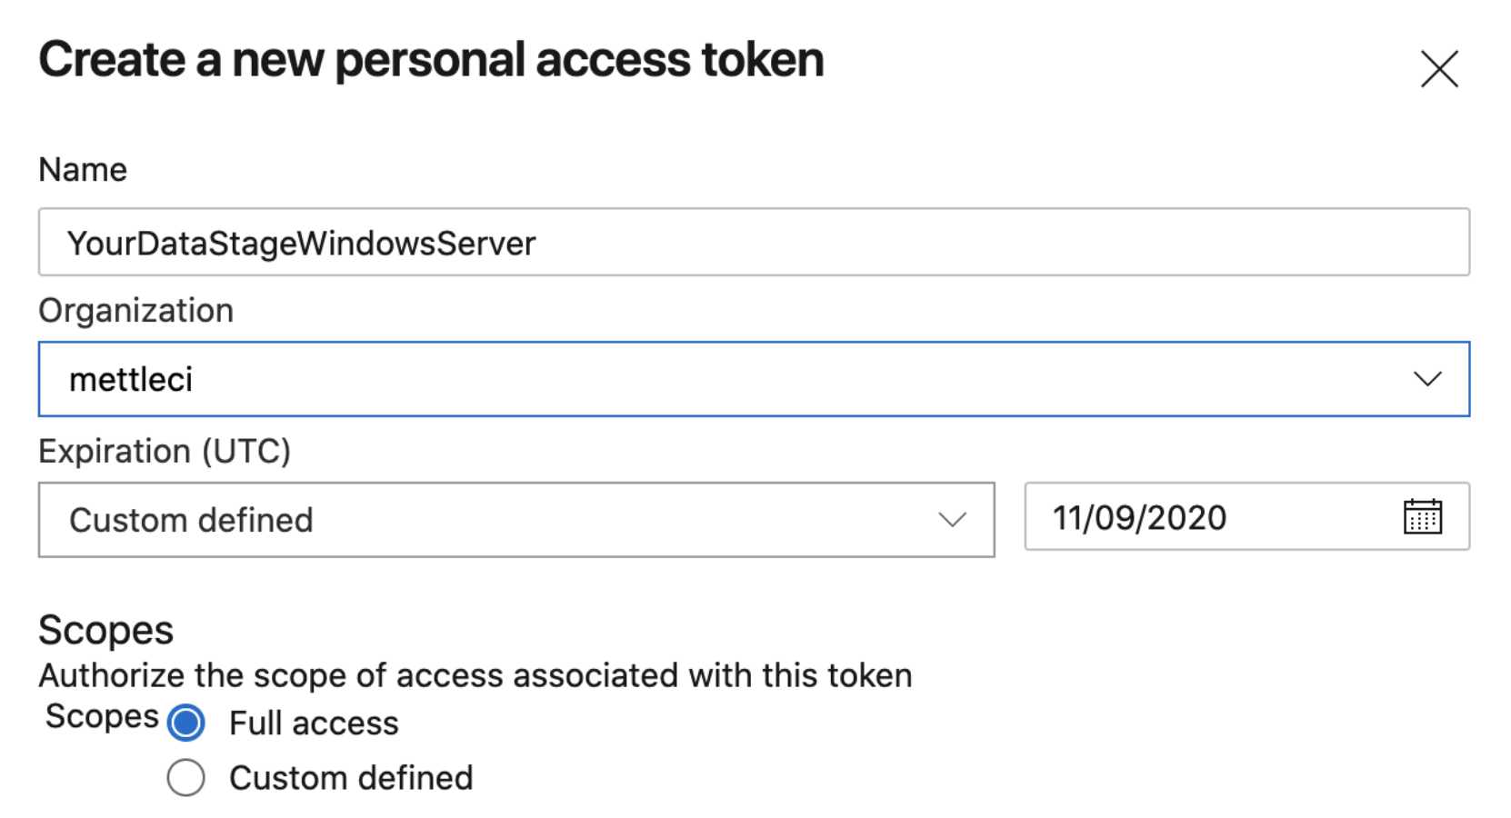Click the Organization field label
Screen dimensions: 1511x818
135,311
